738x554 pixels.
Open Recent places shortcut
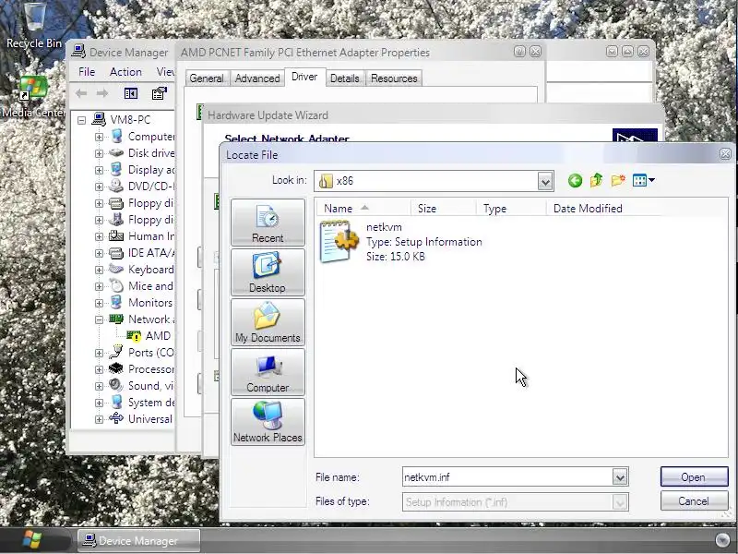(268, 223)
